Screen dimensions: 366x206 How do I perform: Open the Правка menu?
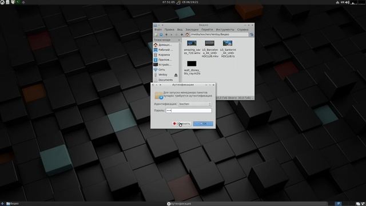(169, 30)
